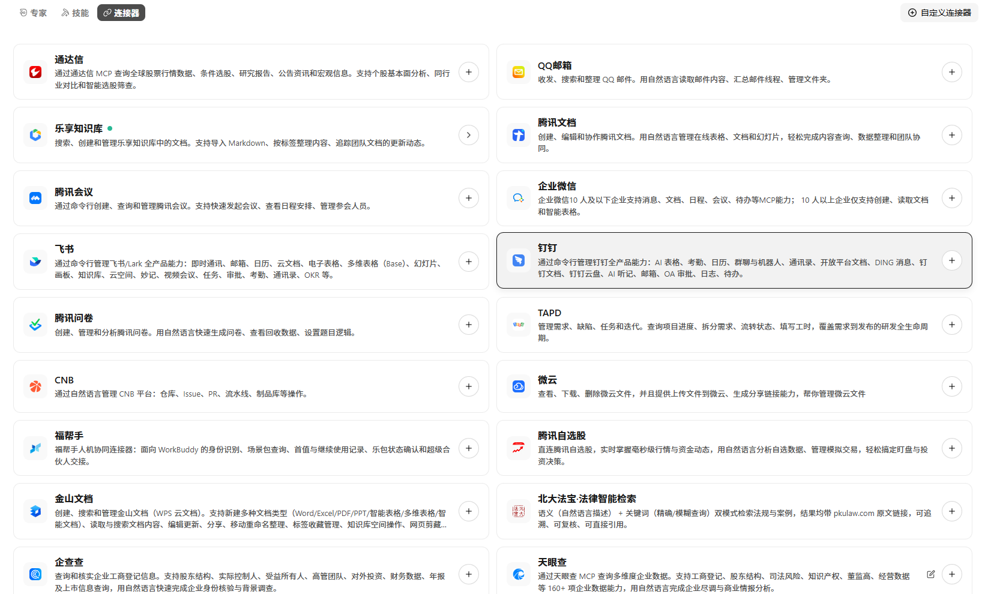Viewport: 985px width, 594px height.
Task: Click the 腾讯问卷 connector title
Action: (x=74, y=318)
